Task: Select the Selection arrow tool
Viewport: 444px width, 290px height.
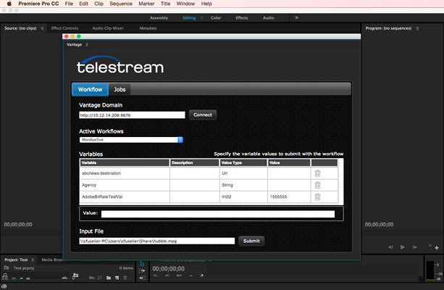Action: point(142,264)
